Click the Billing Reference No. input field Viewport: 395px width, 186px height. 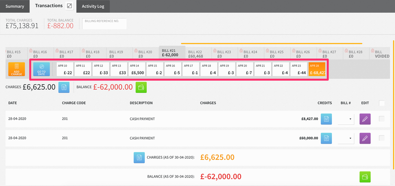tap(104, 24)
